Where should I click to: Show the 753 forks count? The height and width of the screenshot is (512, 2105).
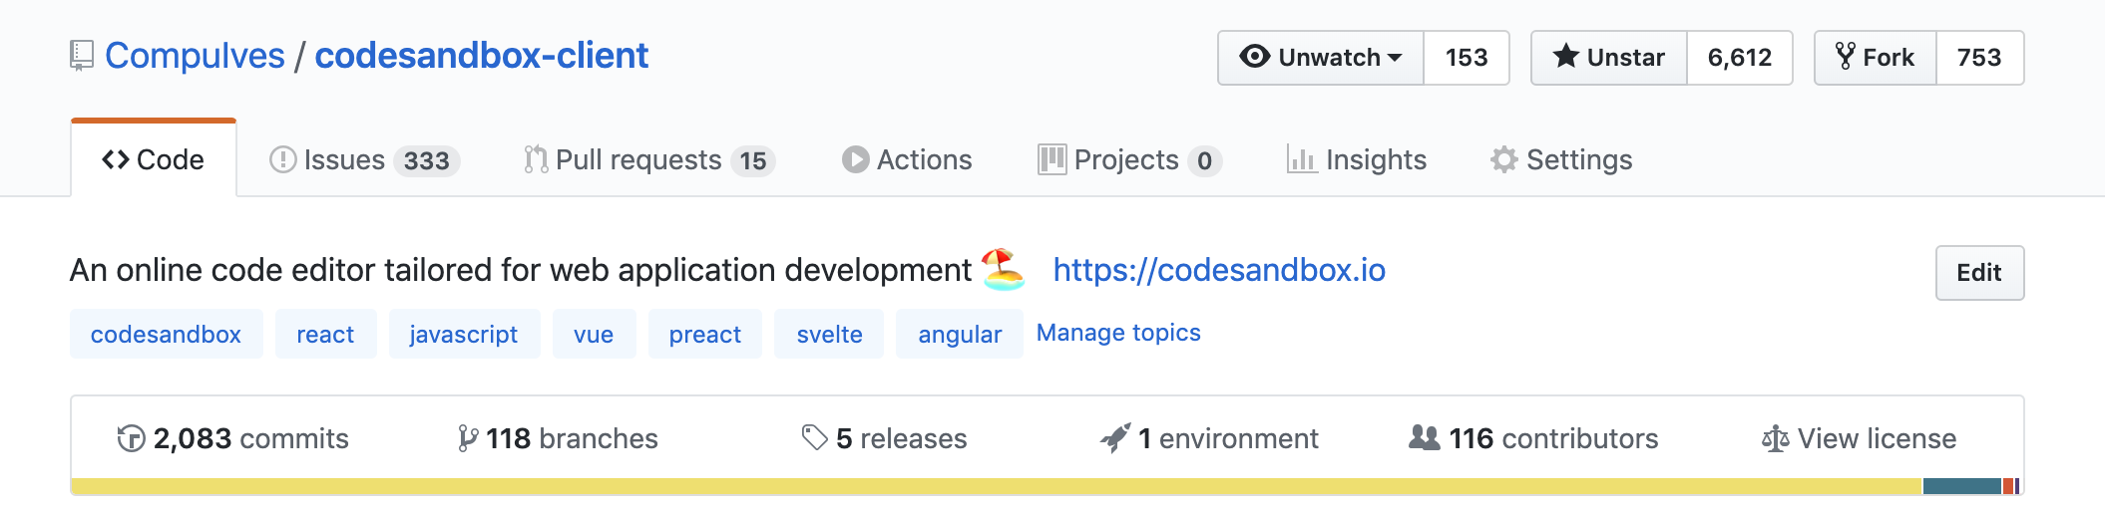[1980, 58]
